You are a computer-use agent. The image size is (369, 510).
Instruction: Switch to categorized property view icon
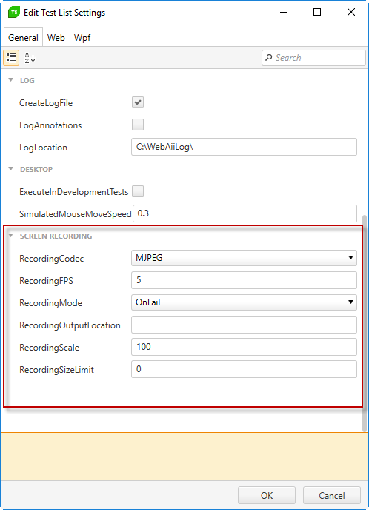click(x=11, y=58)
